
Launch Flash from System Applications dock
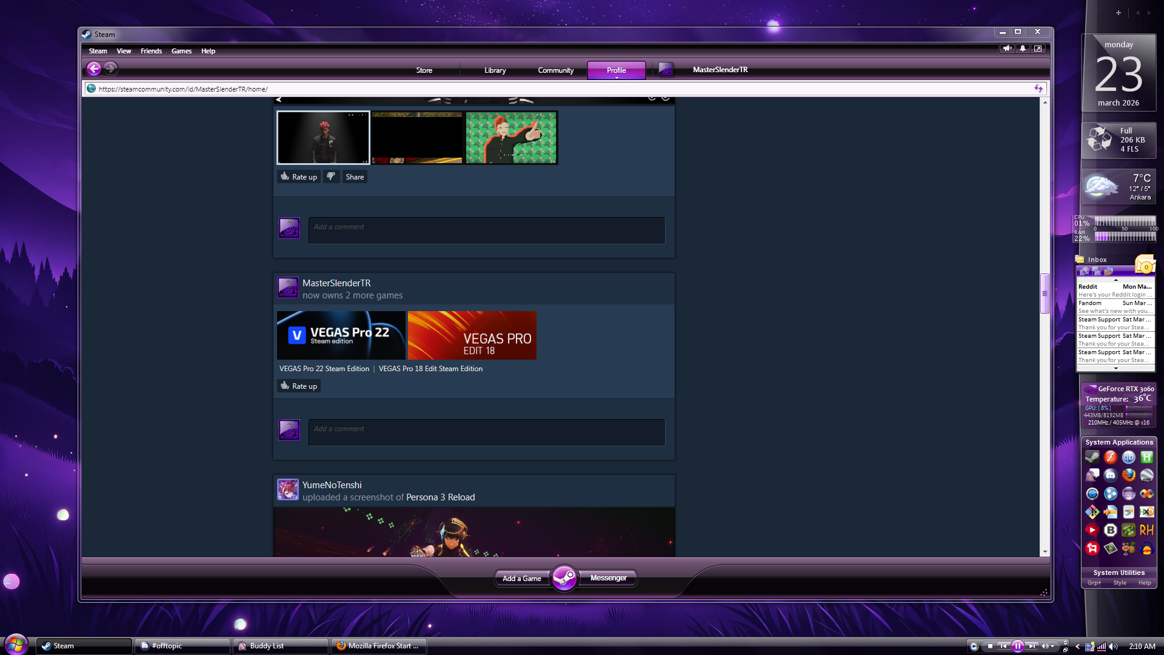1110,457
